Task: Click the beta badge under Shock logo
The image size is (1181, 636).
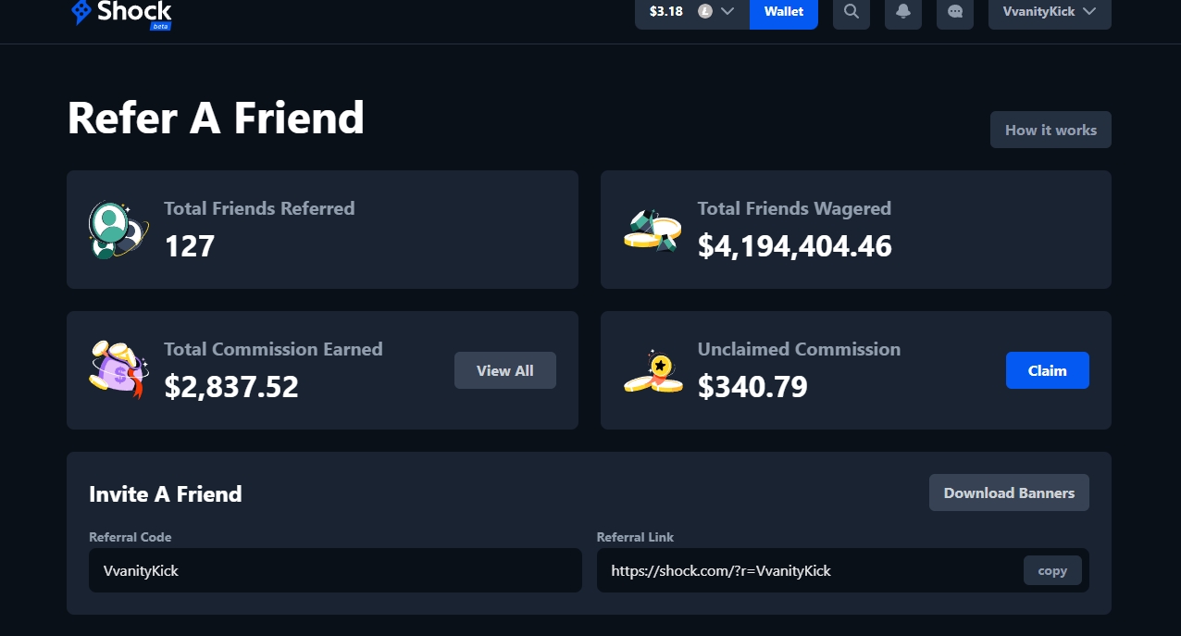Action: pos(160,26)
